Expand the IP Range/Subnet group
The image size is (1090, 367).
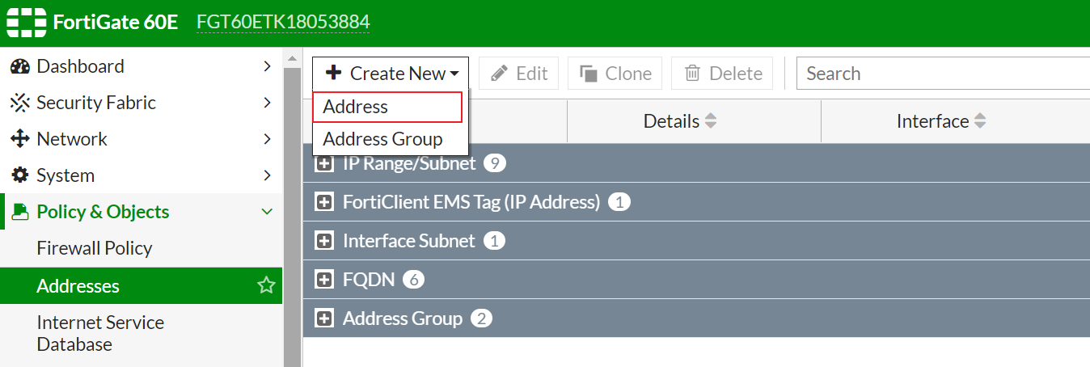[x=324, y=163]
